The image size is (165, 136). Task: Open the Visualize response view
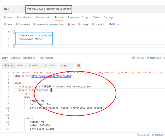(x=49, y=66)
